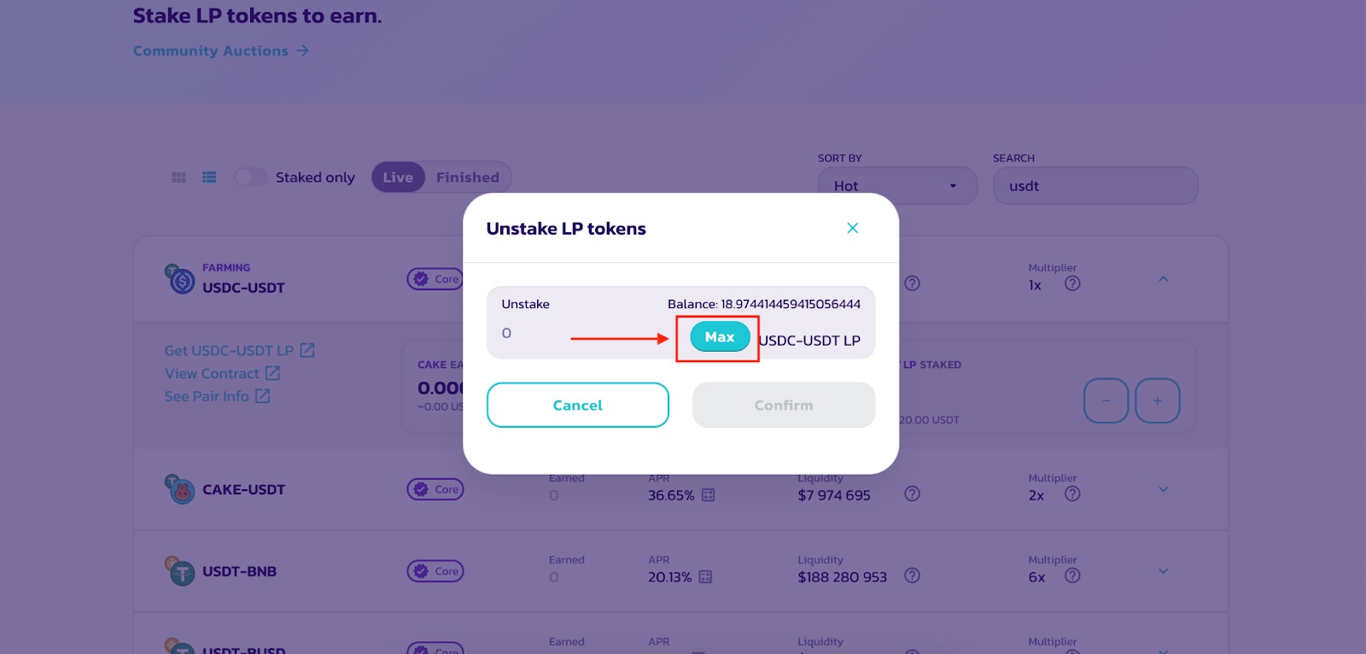Expand the USDT-BNB farm row
Screen dimensions: 1366x654
(1163, 571)
